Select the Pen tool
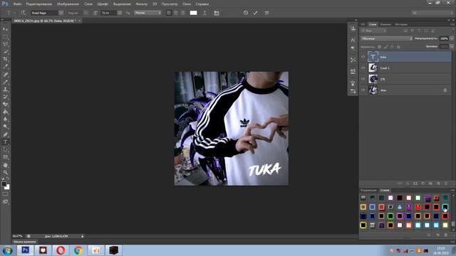The width and height of the screenshot is (456, 256). [x=5, y=134]
